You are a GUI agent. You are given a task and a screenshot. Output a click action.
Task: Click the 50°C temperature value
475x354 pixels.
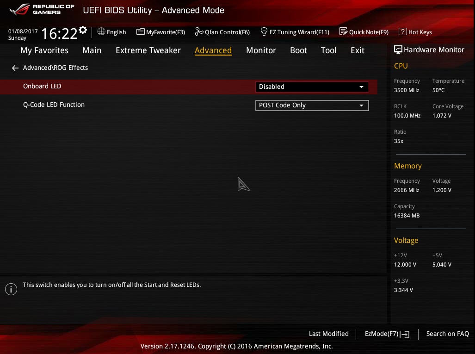pos(438,90)
